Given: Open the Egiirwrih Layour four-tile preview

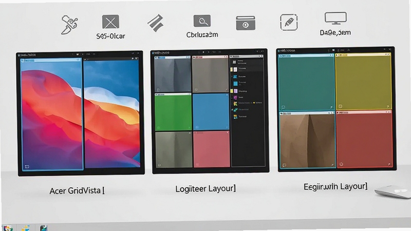Looking at the screenshot, I should [x=337, y=109].
